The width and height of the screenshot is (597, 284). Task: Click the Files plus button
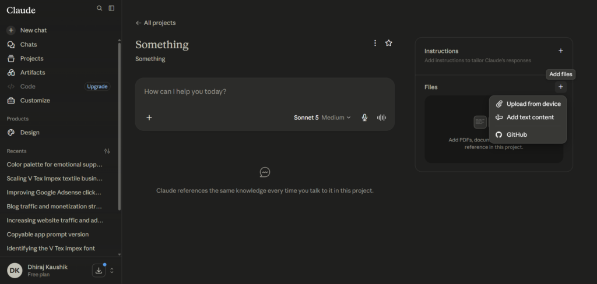point(560,87)
